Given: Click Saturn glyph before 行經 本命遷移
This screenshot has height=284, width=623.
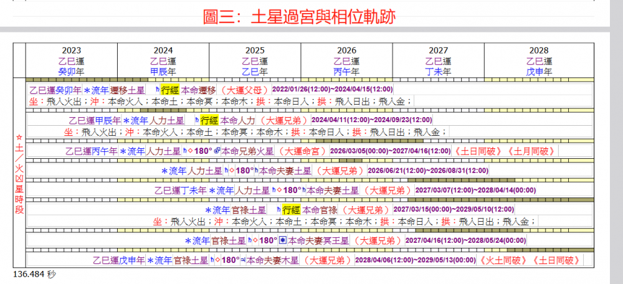Looking at the screenshot, I should point(158,90).
